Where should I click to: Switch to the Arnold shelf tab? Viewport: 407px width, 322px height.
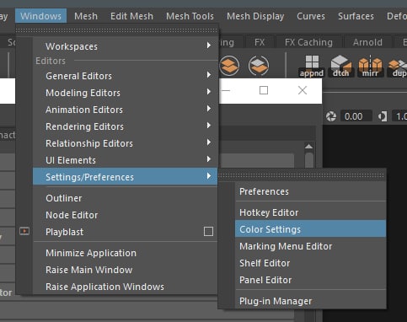[x=367, y=42]
